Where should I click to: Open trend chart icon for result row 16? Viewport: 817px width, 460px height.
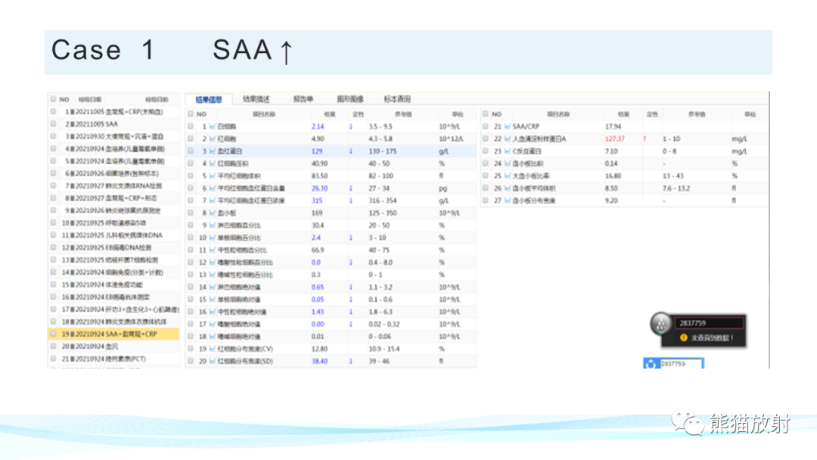point(213,312)
